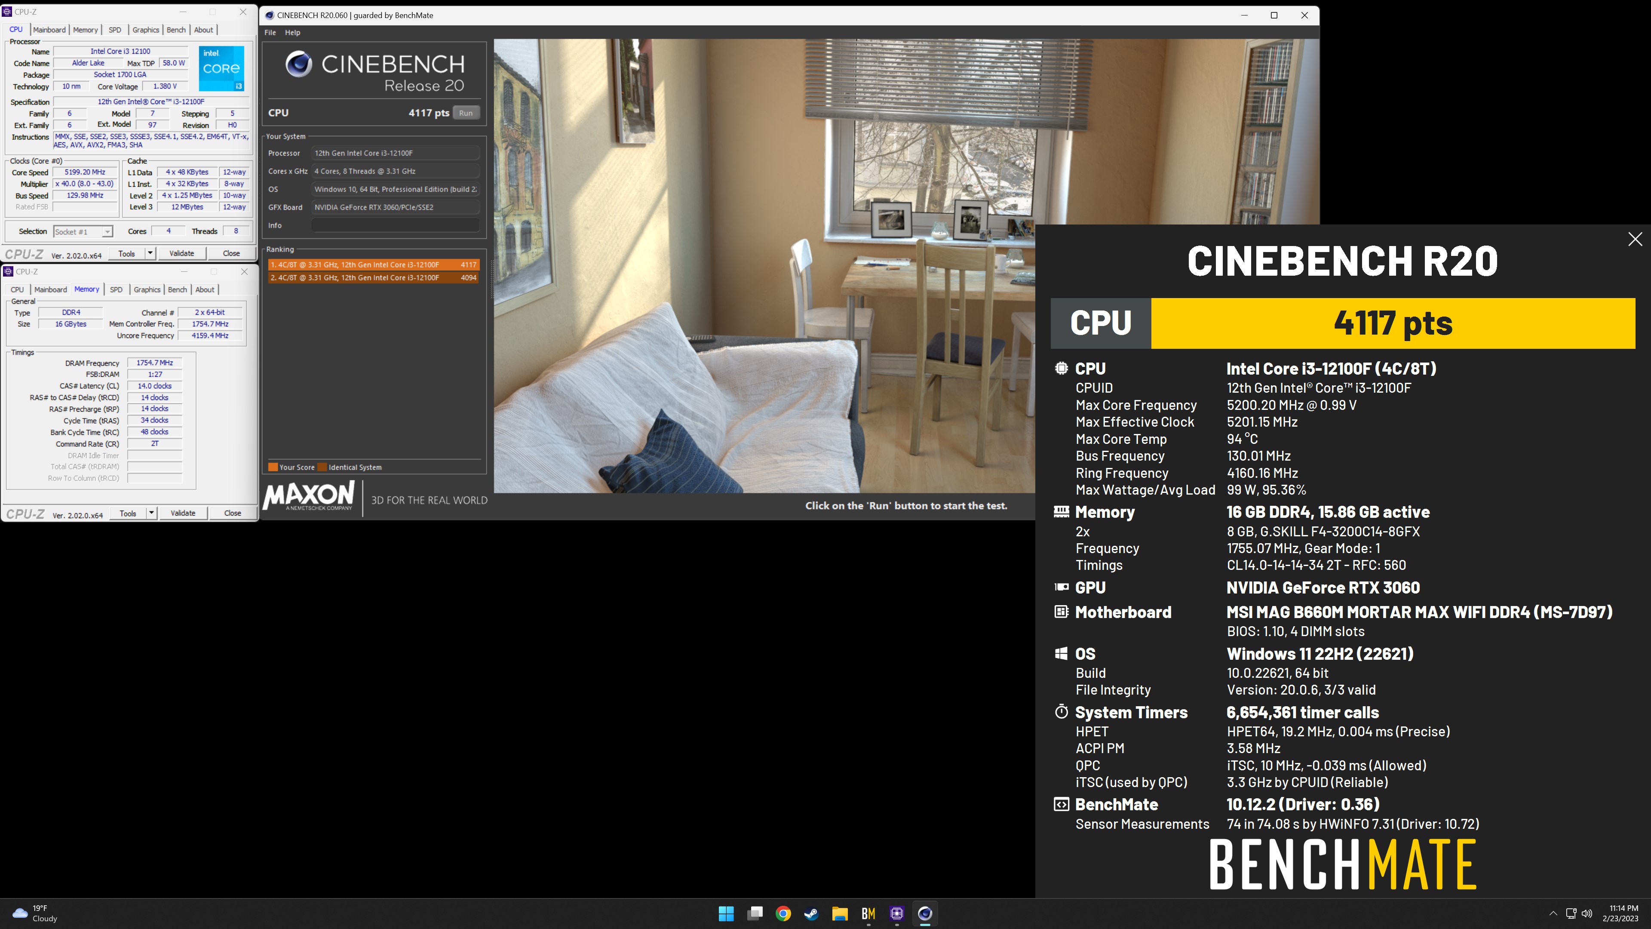This screenshot has width=1651, height=929.
Task: Click the rendered room image in Cinebench
Action: [x=764, y=265]
